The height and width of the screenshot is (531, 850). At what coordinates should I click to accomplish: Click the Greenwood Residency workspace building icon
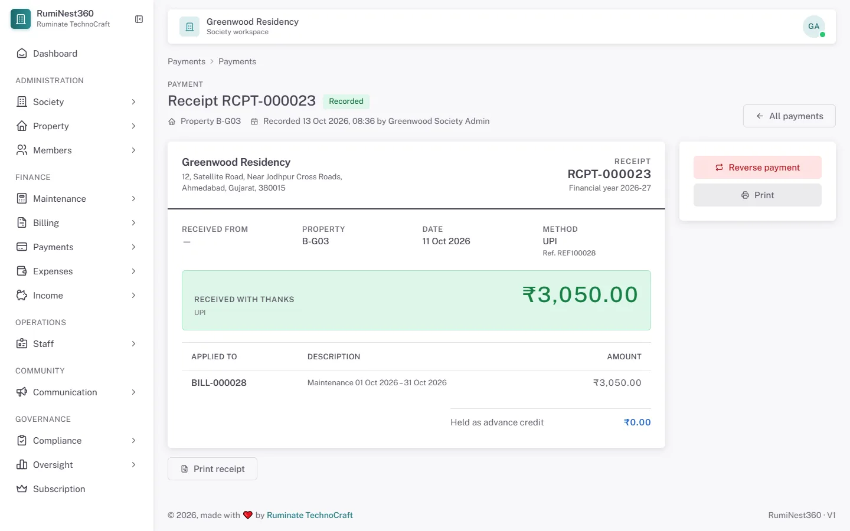point(189,27)
